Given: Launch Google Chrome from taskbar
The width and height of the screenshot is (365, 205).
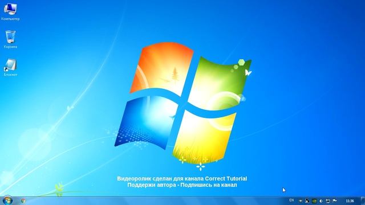Looking at the screenshot, I should [x=23, y=200].
